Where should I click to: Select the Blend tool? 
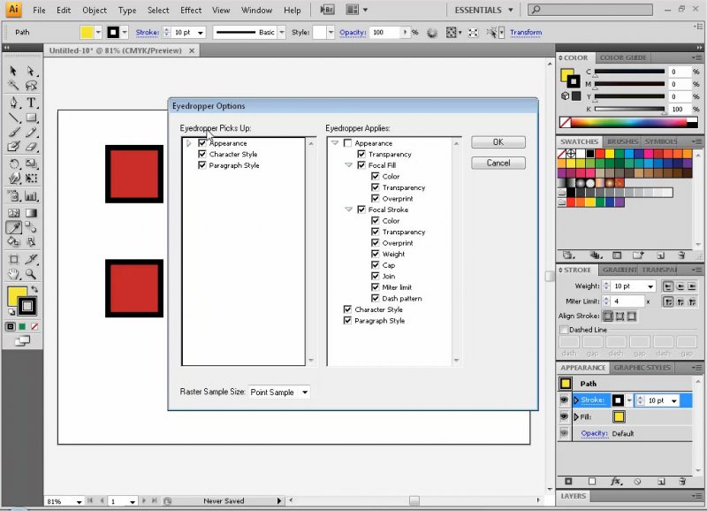tap(31, 227)
